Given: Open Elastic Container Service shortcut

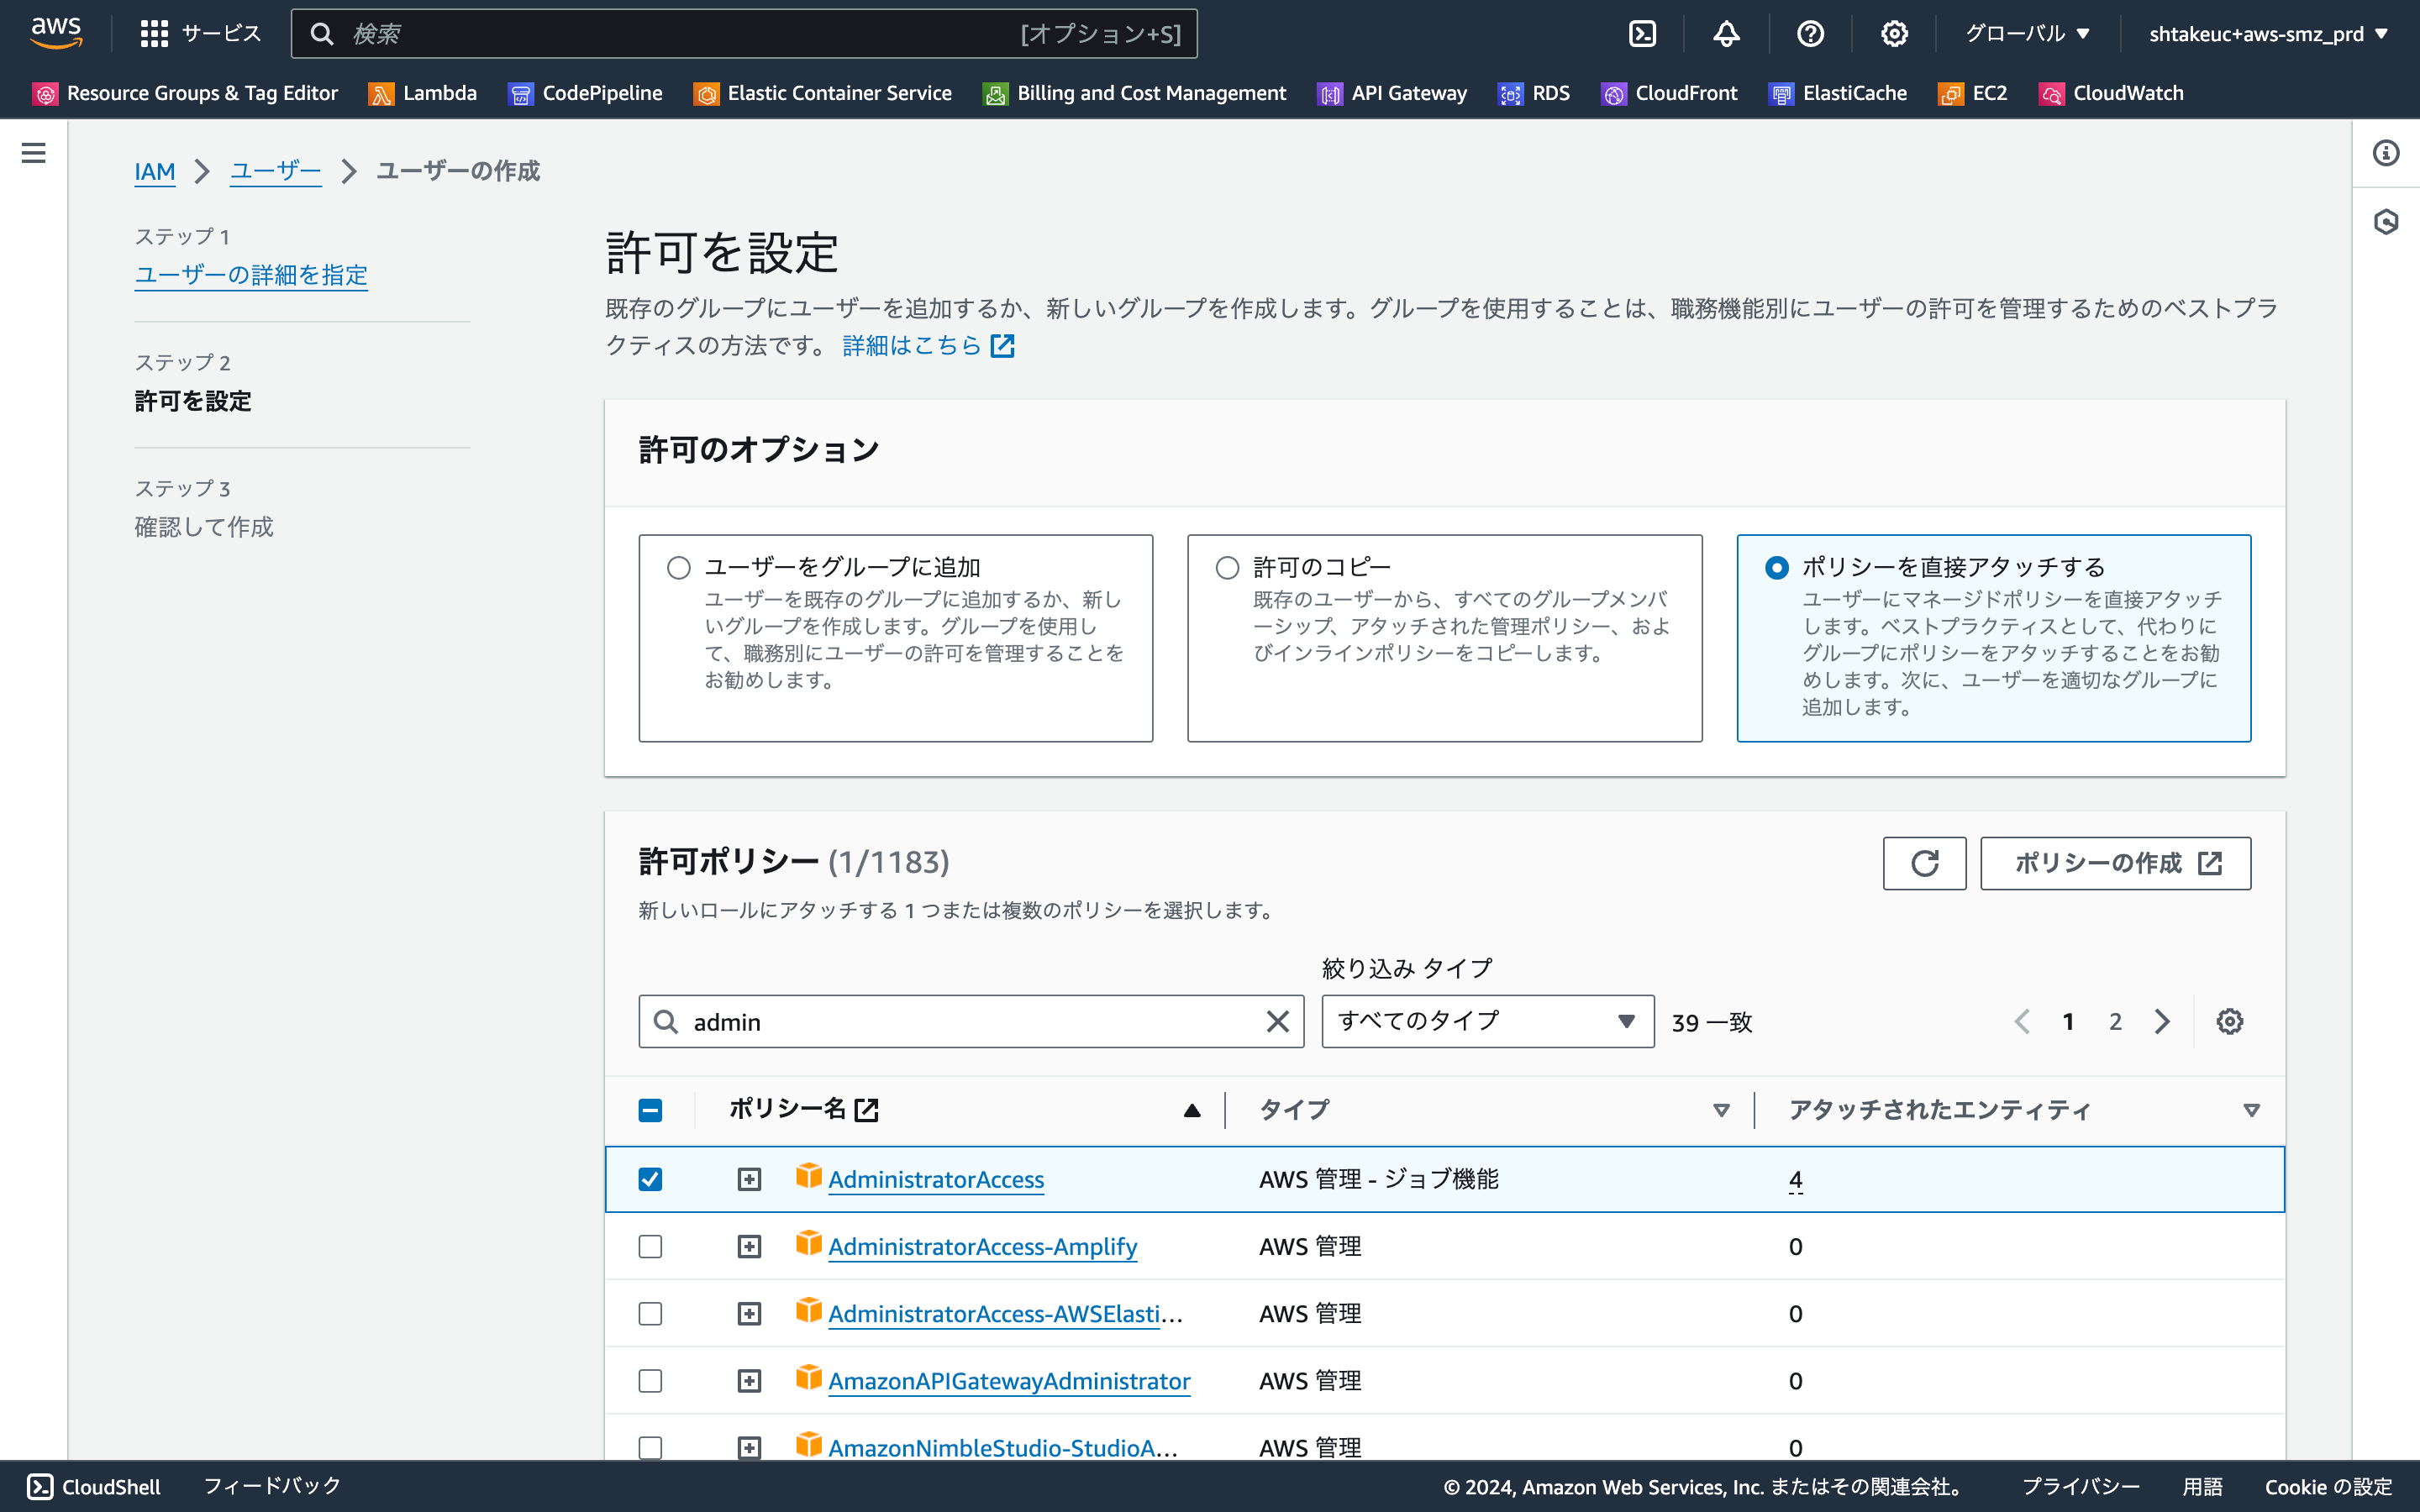Looking at the screenshot, I should (822, 93).
